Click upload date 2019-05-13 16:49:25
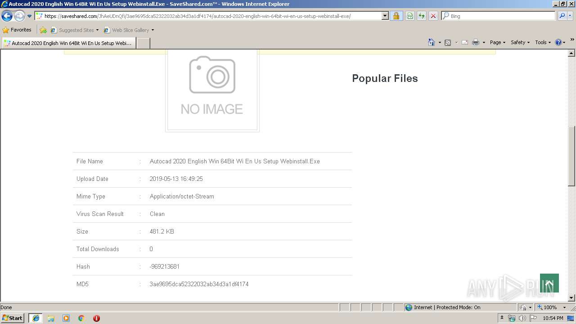The image size is (576, 324). pos(176,179)
